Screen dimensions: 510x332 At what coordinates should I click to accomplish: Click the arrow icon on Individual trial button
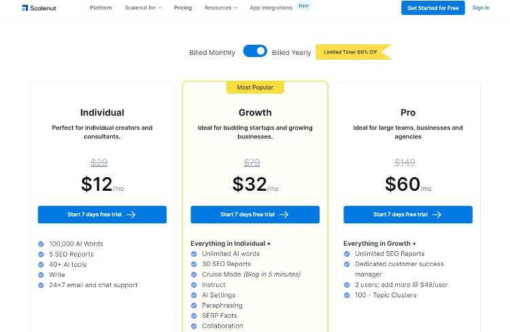pyautogui.click(x=131, y=215)
